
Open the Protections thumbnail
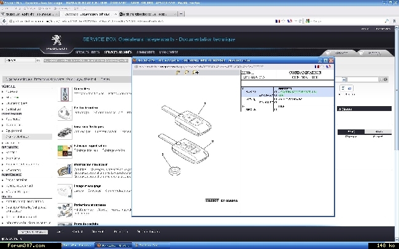(64, 210)
